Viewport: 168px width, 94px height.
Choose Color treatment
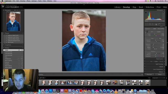tap(155, 29)
